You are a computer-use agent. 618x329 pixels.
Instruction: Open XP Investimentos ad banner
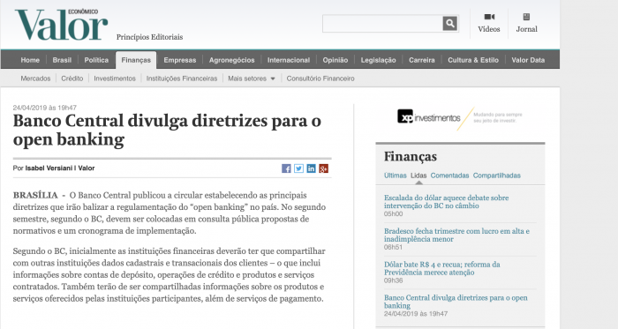tap(460, 117)
